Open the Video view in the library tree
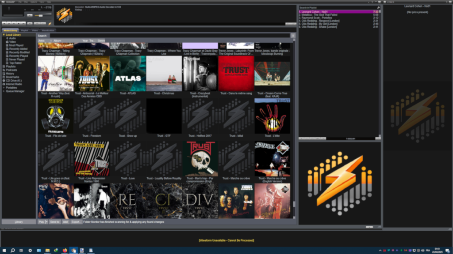The width and height of the screenshot is (453, 254). (12, 42)
